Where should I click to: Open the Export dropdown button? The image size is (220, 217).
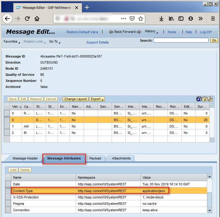97,99
